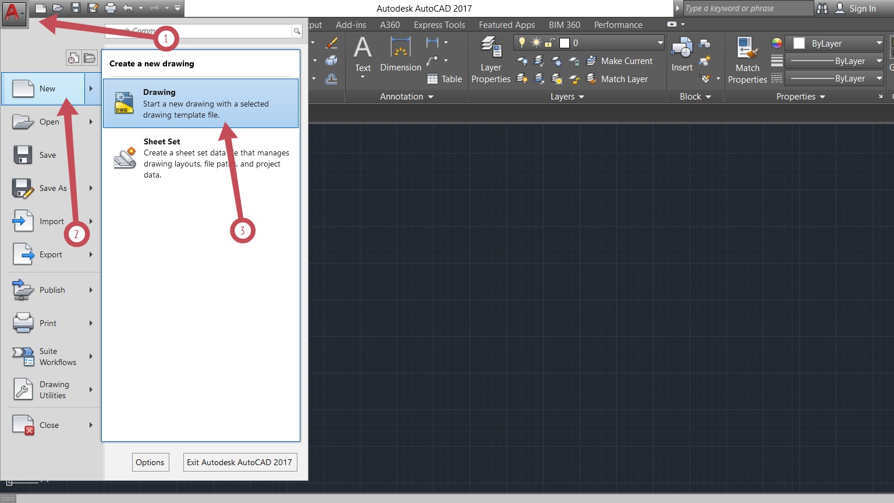894x503 pixels.
Task: Click the layer Unisolate icon
Action: 540,79
